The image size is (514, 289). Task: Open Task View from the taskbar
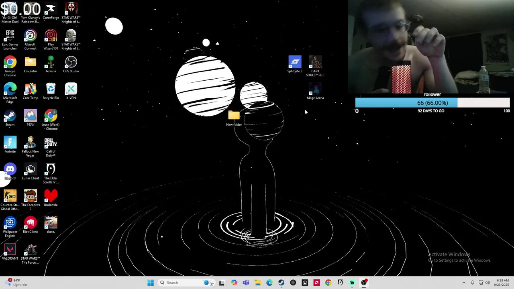pos(222,283)
